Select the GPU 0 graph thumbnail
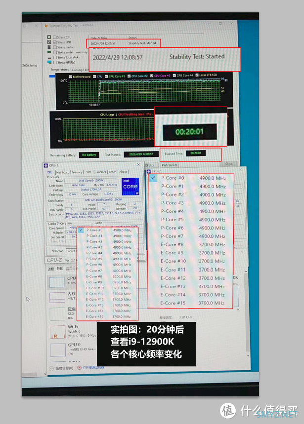 click(58, 349)
